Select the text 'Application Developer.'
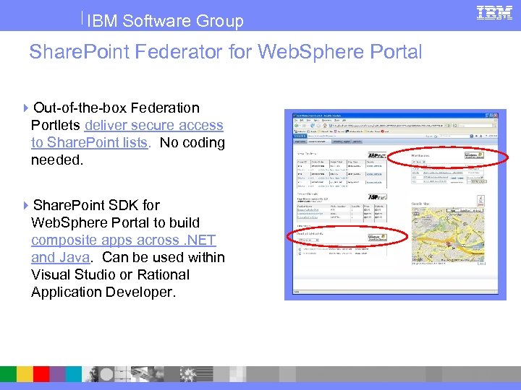The image size is (521, 390). click(103, 292)
